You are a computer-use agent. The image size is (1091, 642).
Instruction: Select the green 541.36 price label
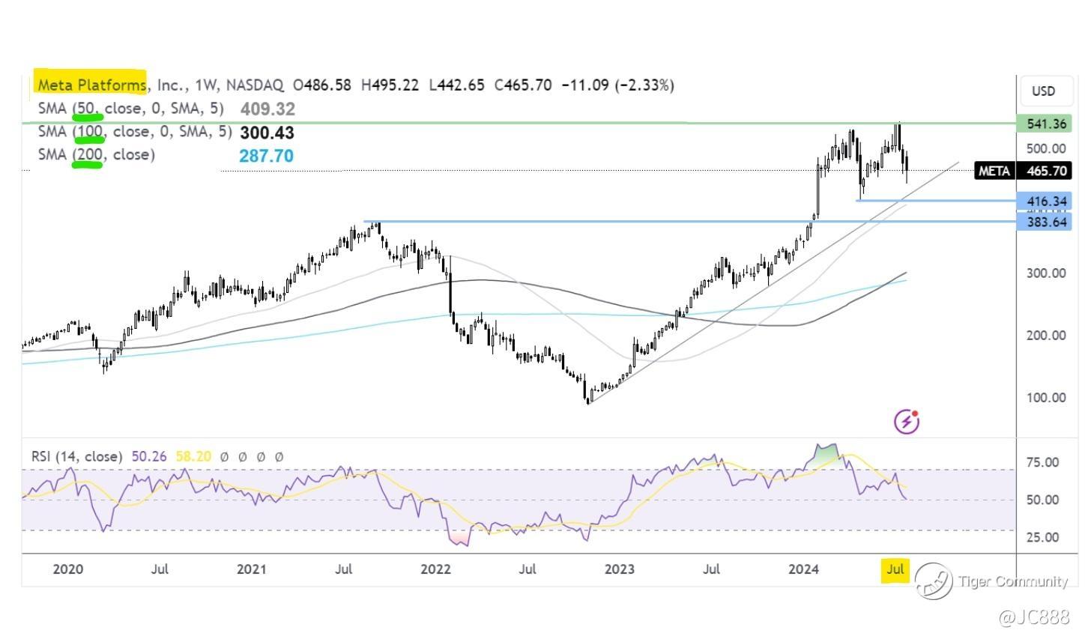coord(1044,124)
